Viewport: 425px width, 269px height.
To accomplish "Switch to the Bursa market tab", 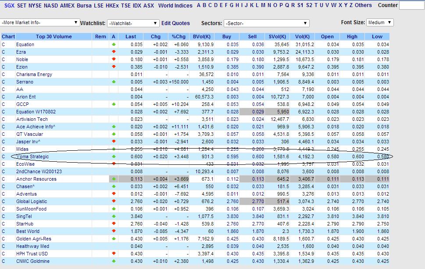I will pos(84,5).
